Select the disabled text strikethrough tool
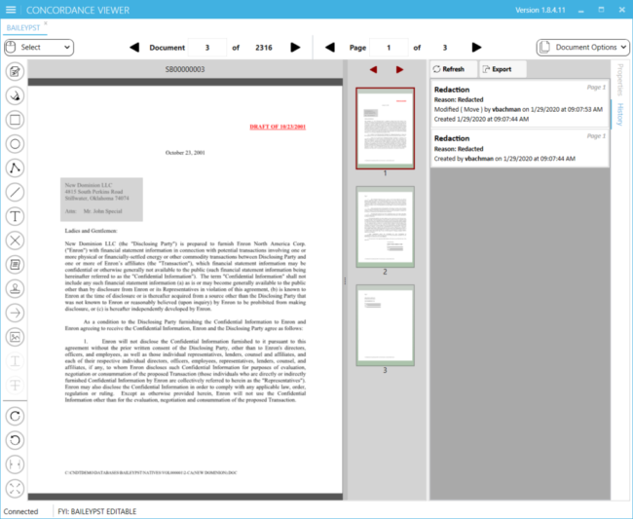The image size is (633, 519). point(15,385)
